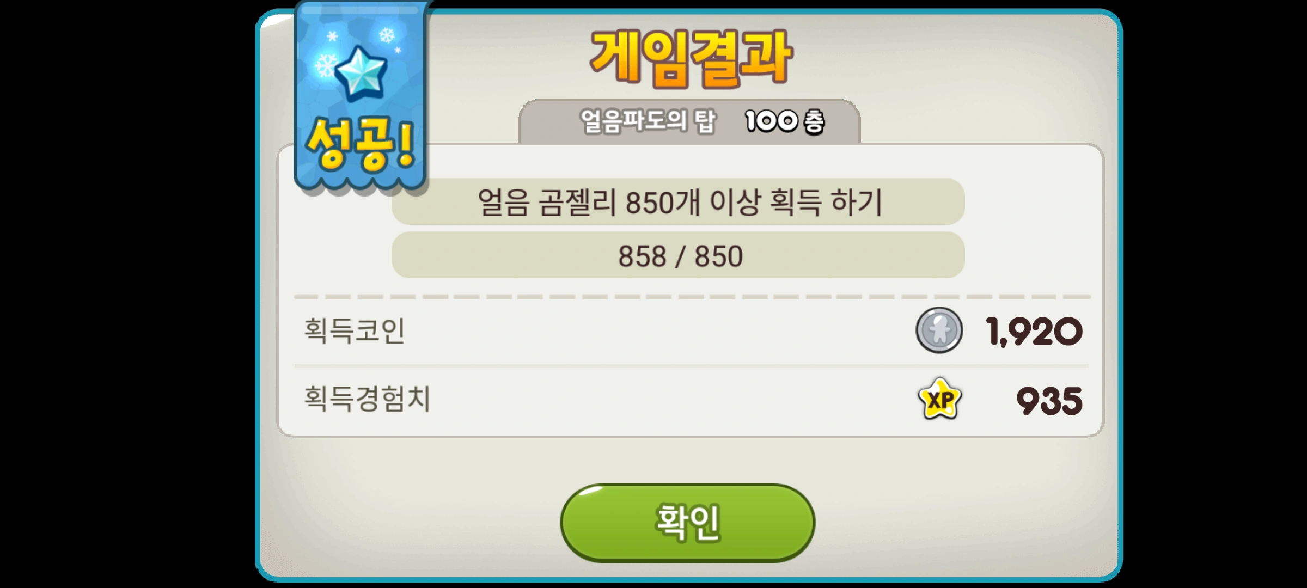Click the silver coin icon

point(939,330)
